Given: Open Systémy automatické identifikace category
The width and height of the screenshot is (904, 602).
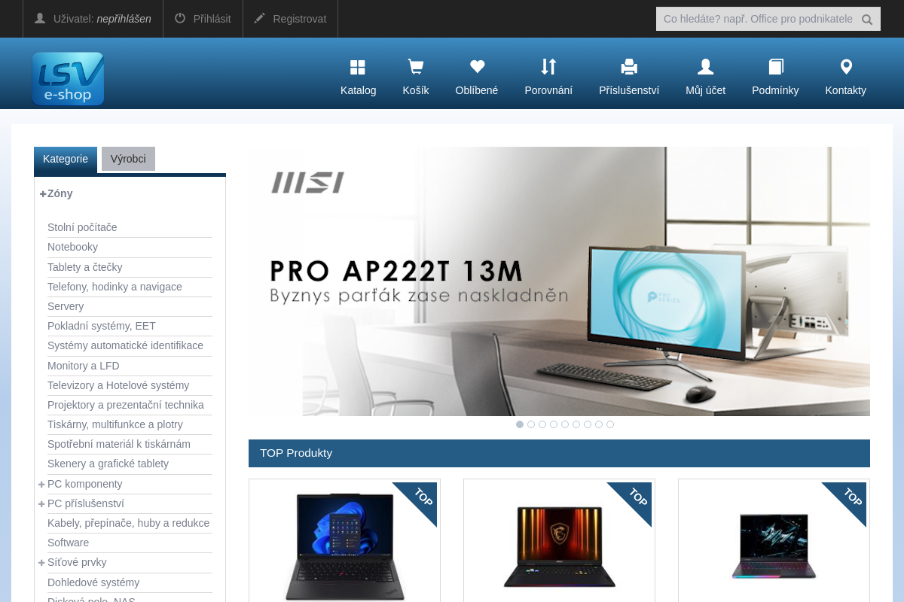Looking at the screenshot, I should tap(125, 345).
